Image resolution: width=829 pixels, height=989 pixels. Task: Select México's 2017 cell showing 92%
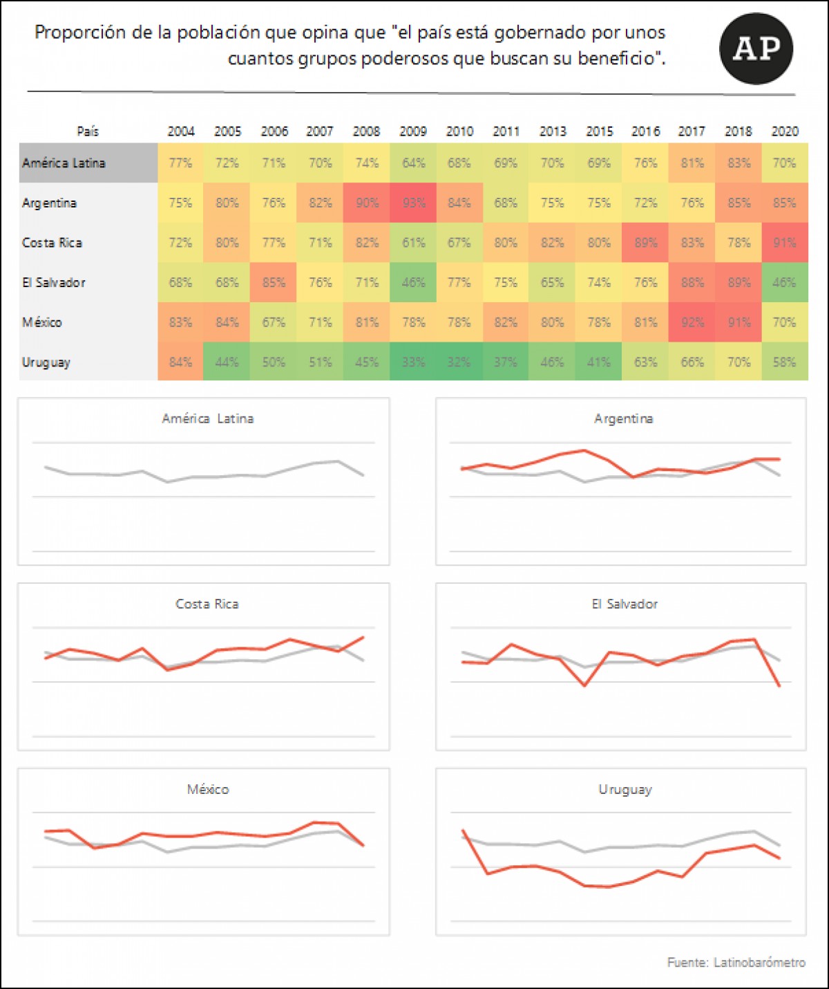coord(692,322)
